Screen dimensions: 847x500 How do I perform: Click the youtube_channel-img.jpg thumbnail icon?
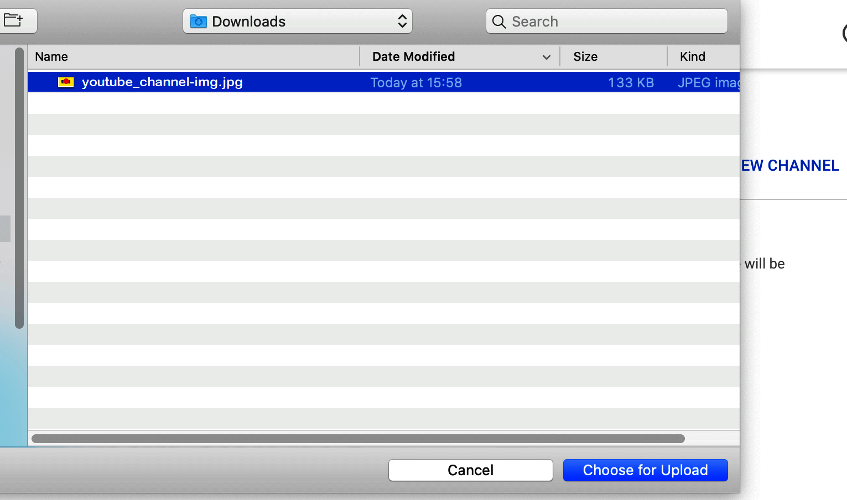(x=66, y=82)
